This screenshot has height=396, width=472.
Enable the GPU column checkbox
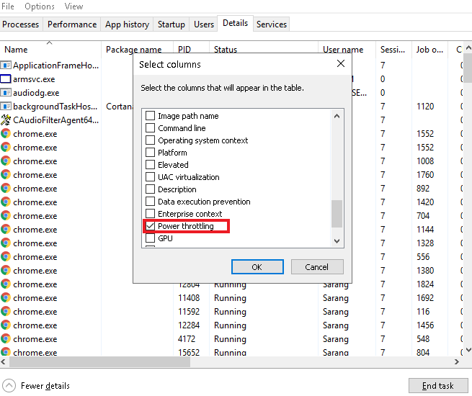[150, 238]
